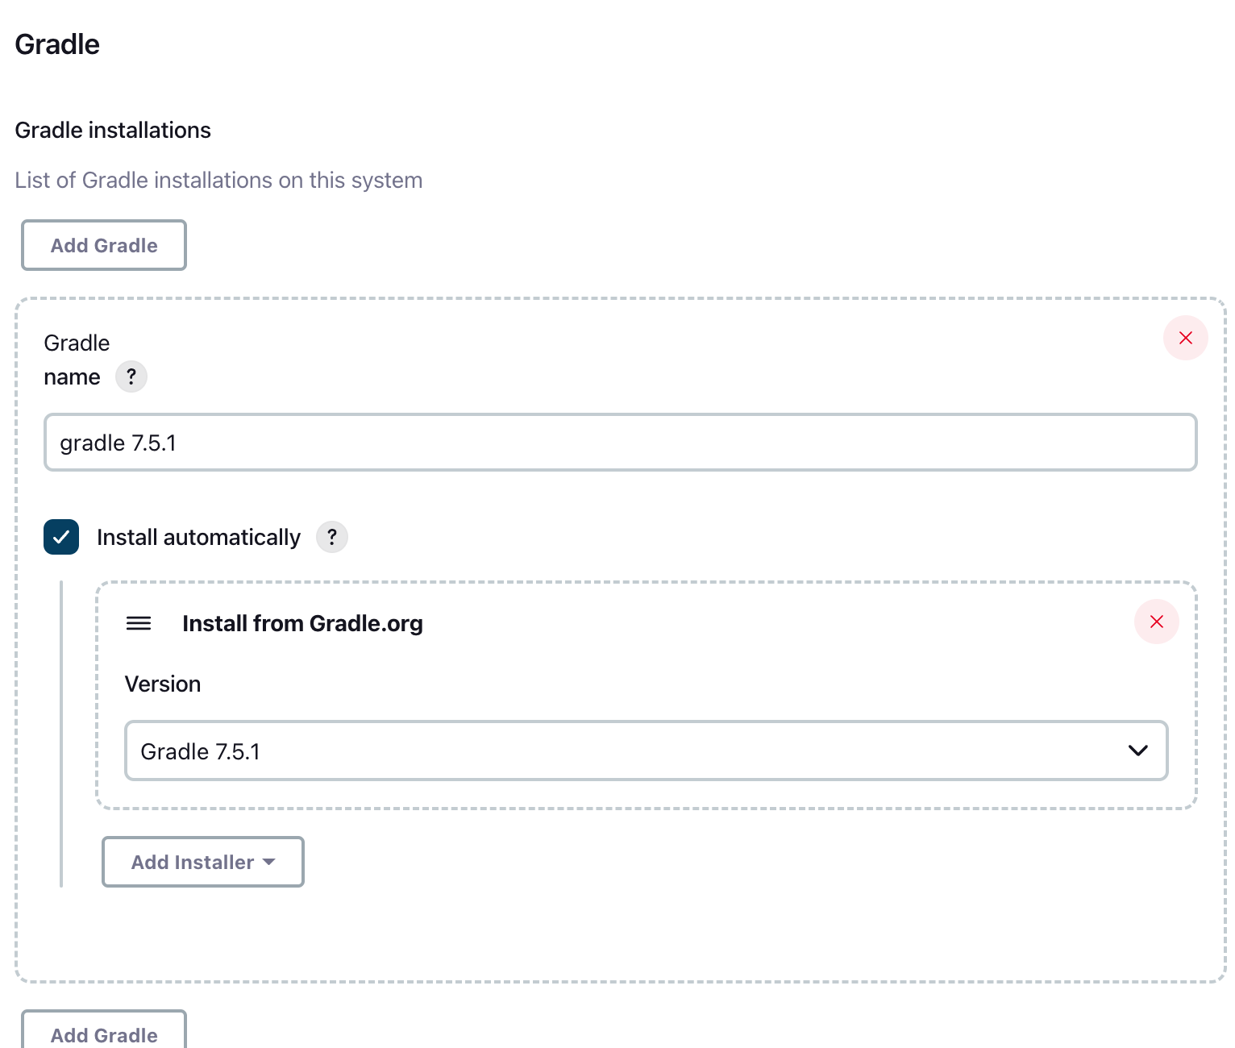Click the 'Install automatically' label text
1235x1048 pixels.
198,538
